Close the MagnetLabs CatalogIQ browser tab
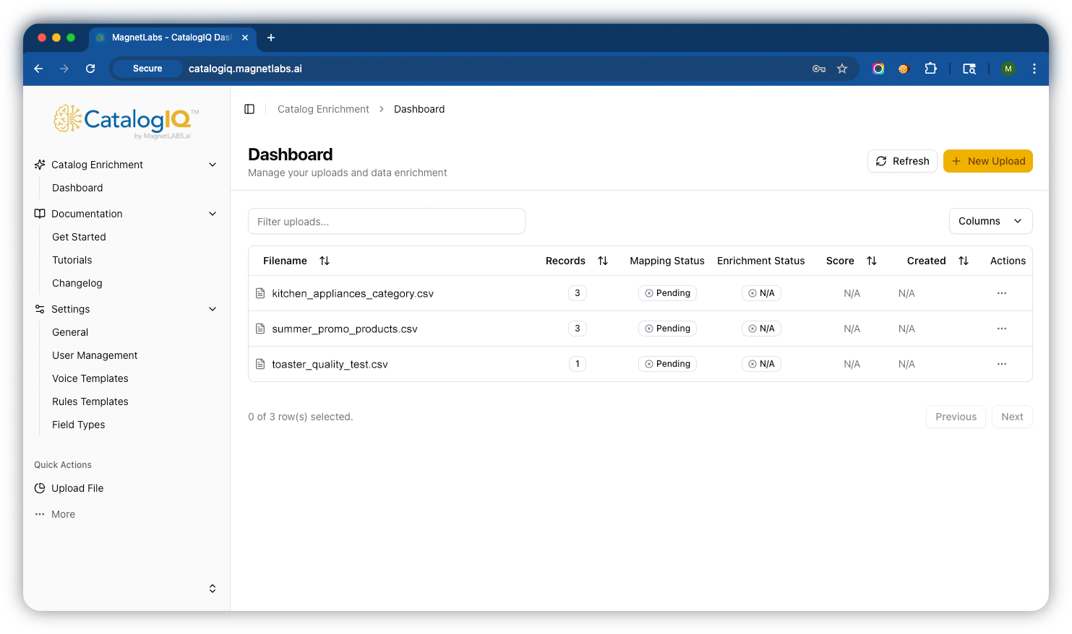The image size is (1072, 634). tap(245, 38)
